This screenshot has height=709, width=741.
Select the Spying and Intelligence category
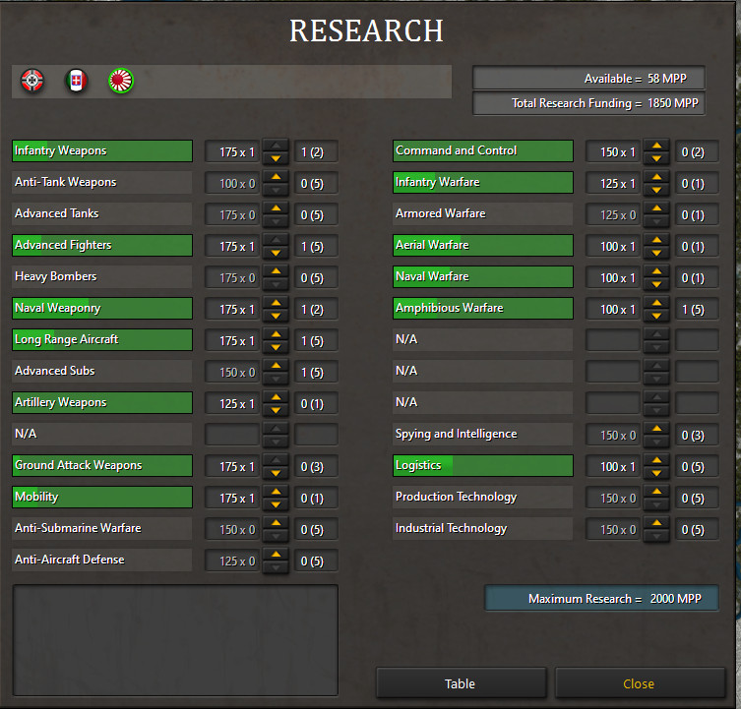point(483,434)
